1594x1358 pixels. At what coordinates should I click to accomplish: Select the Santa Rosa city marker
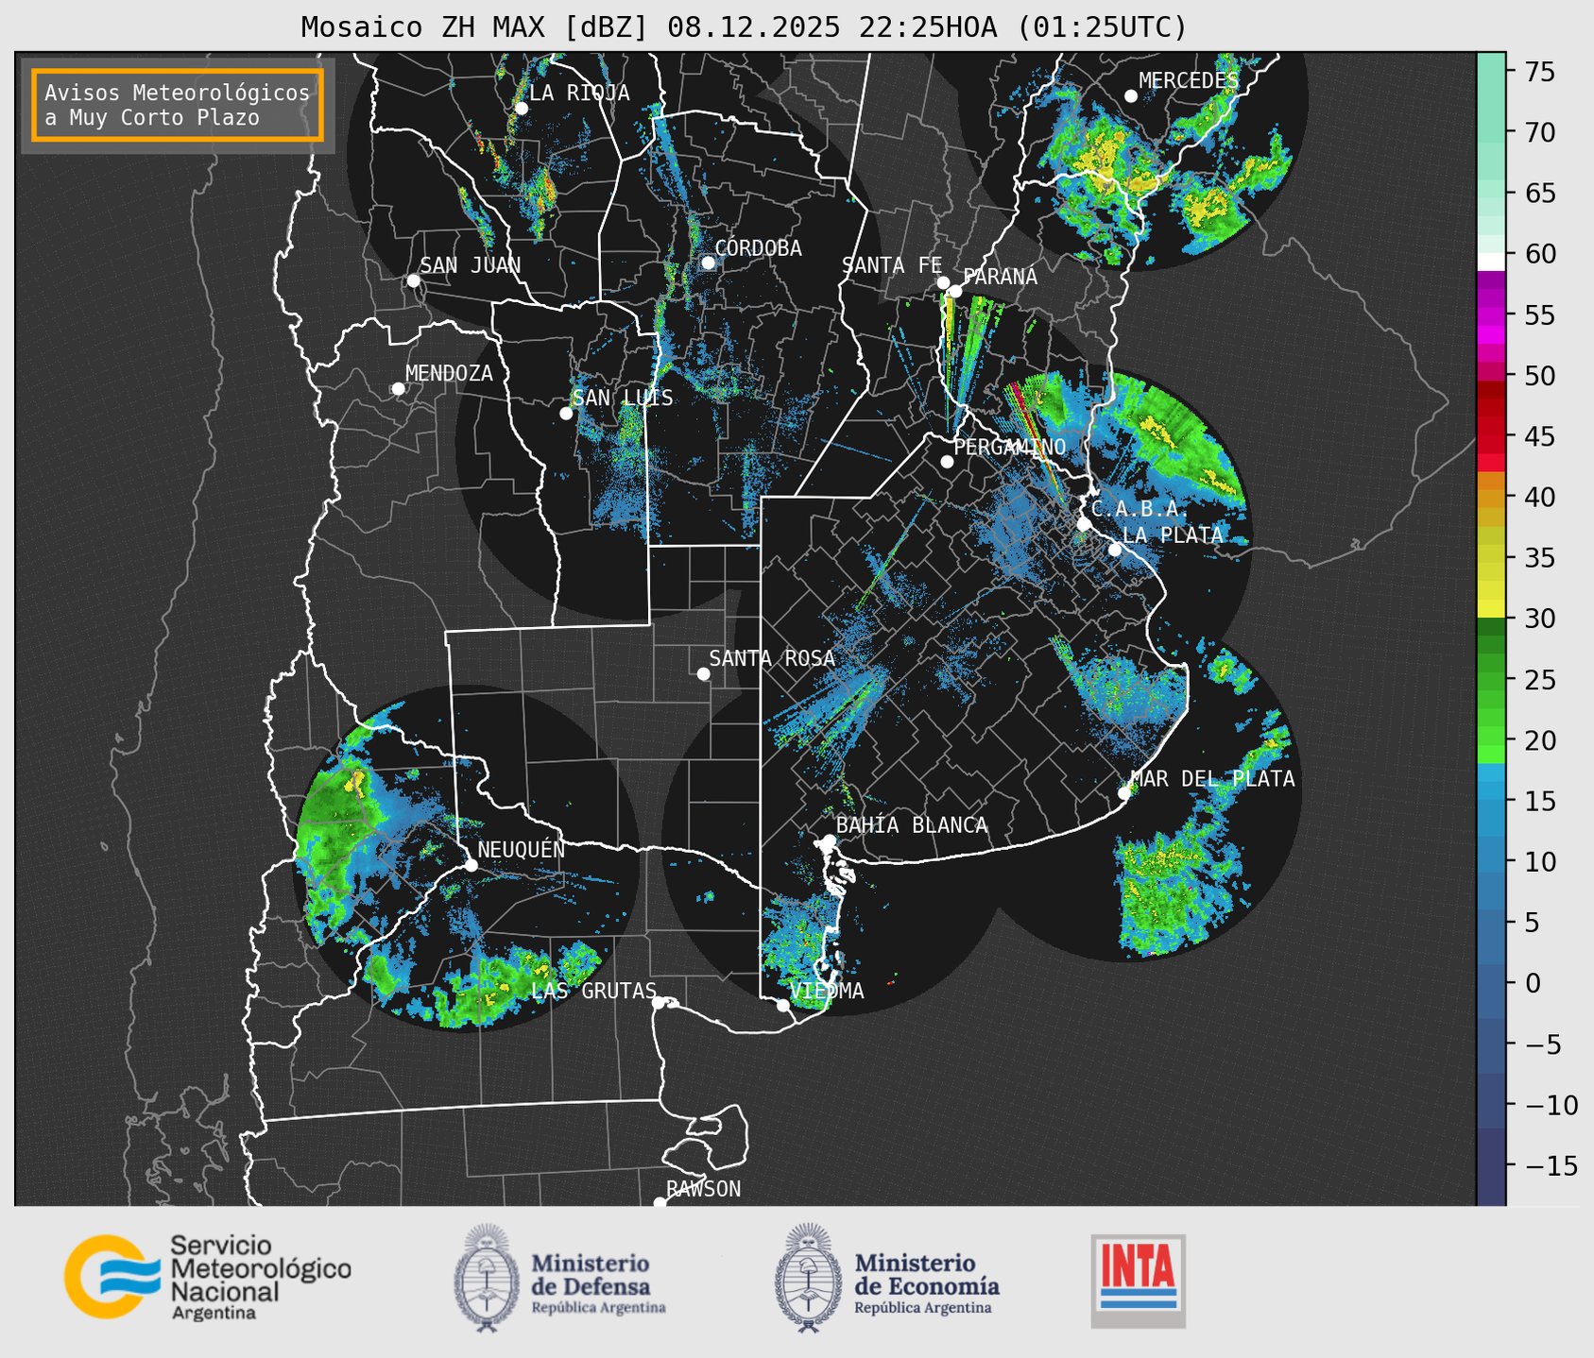(703, 673)
